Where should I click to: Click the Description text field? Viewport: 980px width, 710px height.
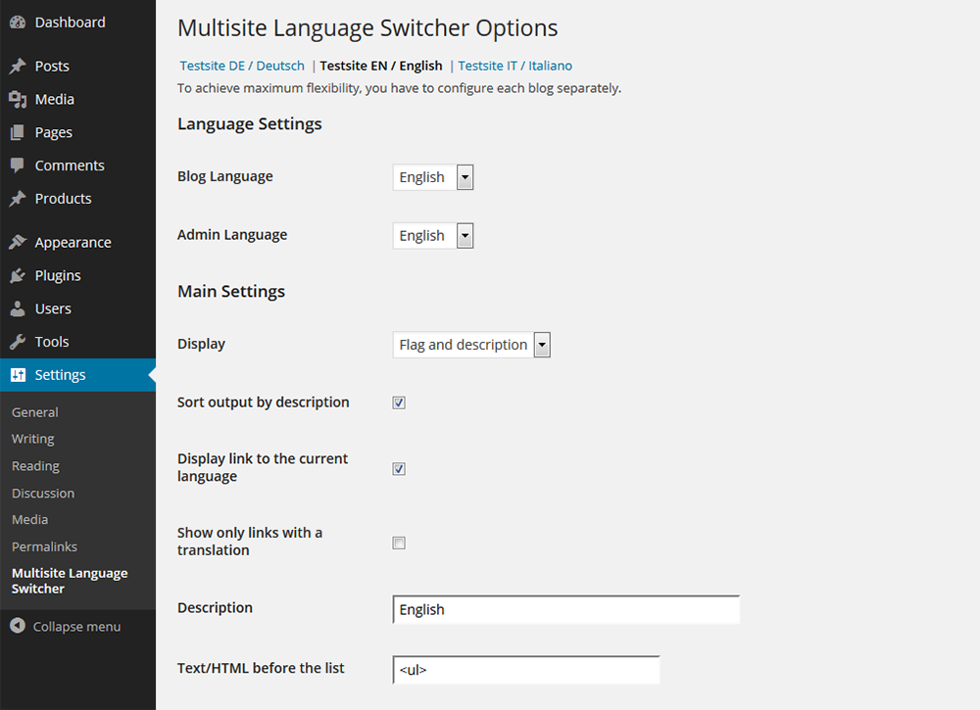click(565, 609)
